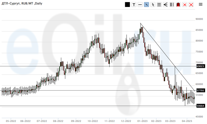Select the horizontal line tool
The height and width of the screenshot is (124, 207).
(140, 5)
